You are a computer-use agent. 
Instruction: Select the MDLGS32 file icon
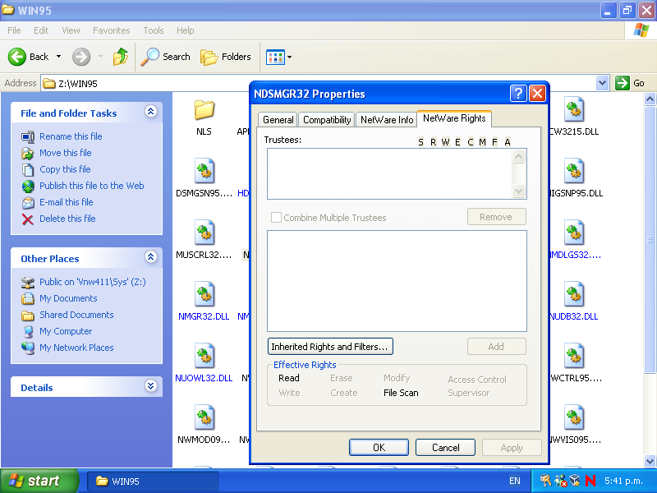(574, 233)
